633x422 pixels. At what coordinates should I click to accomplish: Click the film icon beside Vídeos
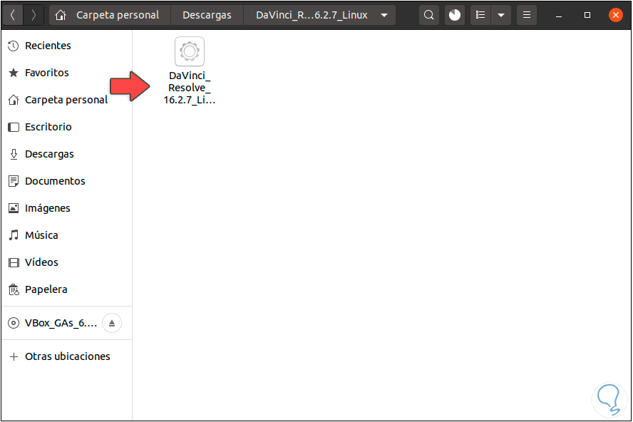coord(14,262)
